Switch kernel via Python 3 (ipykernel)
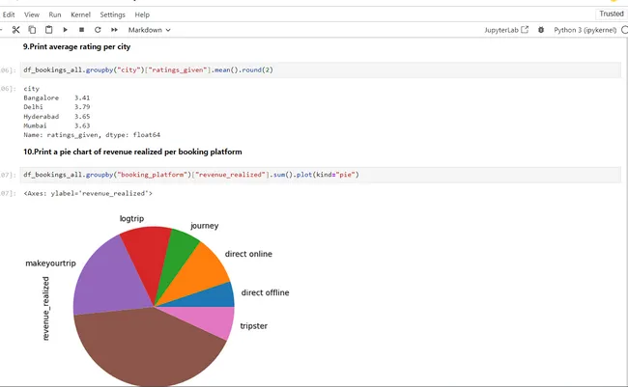 point(585,30)
